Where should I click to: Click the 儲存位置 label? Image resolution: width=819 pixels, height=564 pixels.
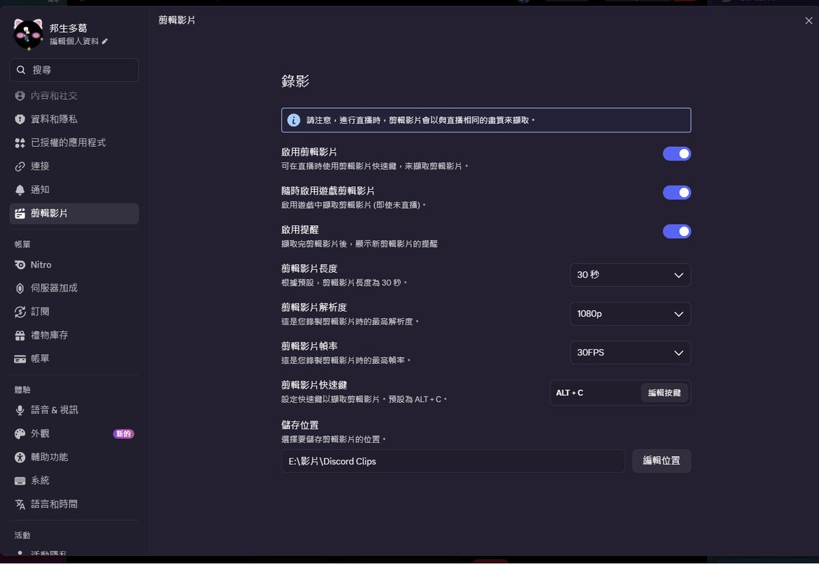pyautogui.click(x=300, y=425)
